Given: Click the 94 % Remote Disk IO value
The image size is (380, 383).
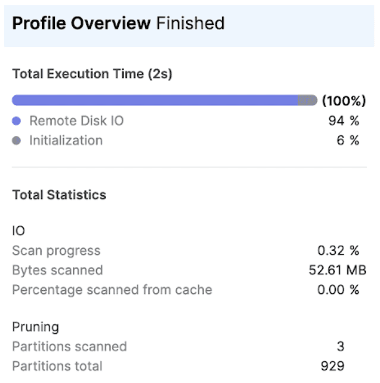Looking at the screenshot, I should pyautogui.click(x=344, y=121).
